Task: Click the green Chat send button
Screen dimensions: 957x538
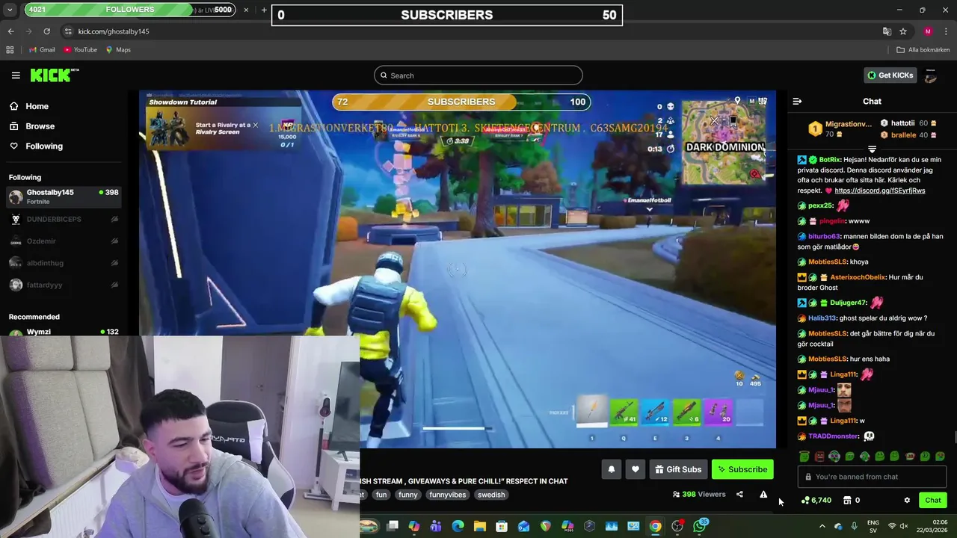Action: (x=932, y=501)
